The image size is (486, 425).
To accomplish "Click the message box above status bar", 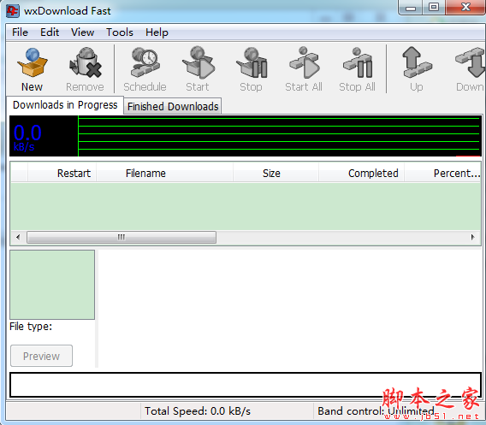I will point(246,385).
